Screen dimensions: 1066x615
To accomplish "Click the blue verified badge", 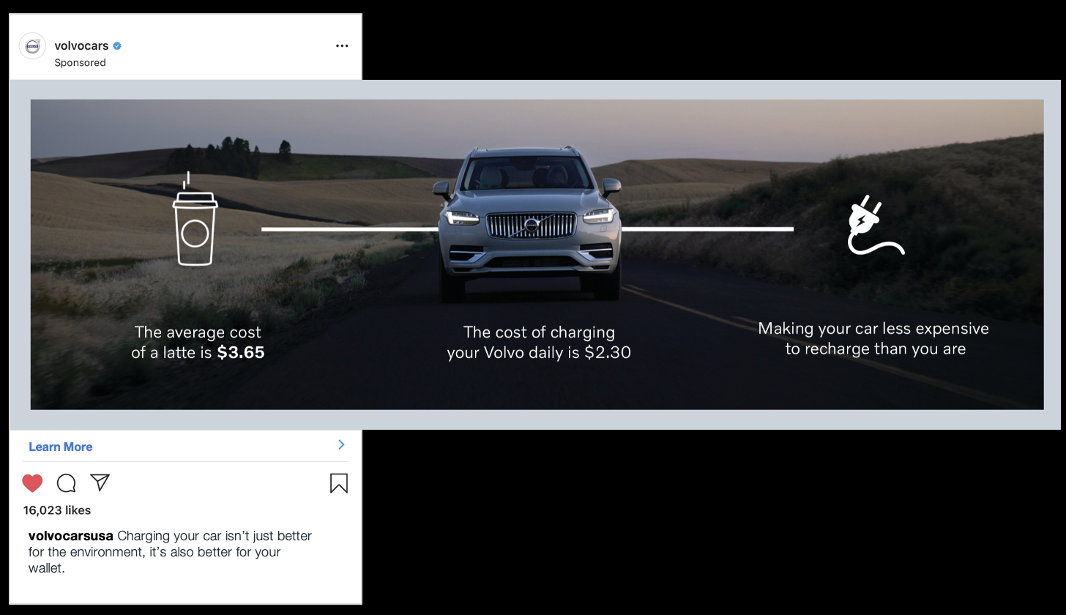I will pyautogui.click(x=117, y=45).
